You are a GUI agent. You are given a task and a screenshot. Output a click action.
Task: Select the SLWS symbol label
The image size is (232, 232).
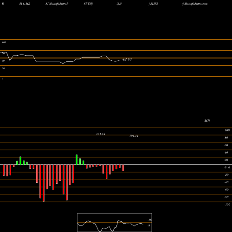154,4
